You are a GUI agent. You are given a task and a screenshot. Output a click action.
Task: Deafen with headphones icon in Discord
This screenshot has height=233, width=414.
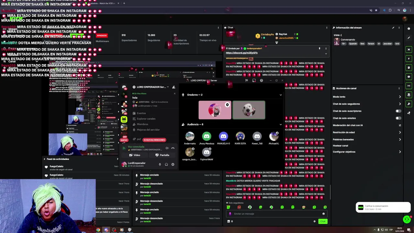click(166, 164)
